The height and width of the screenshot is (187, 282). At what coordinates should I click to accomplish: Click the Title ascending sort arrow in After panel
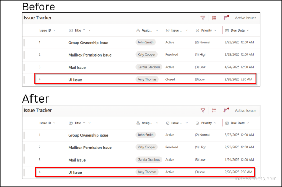(x=84, y=123)
